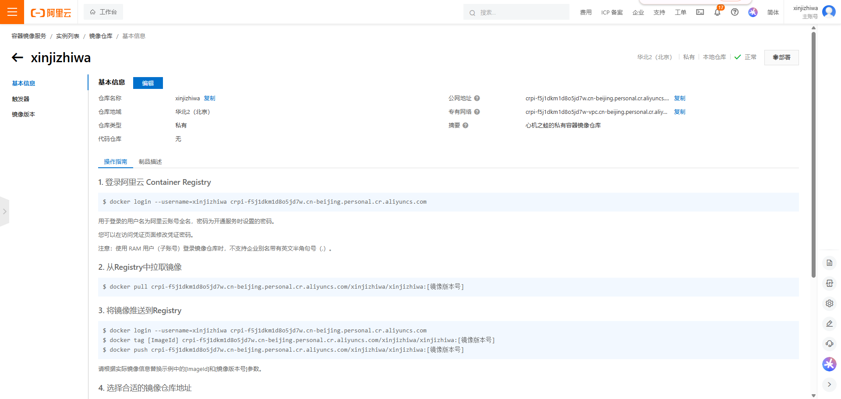Select 触发器 in left navigation

[21, 99]
